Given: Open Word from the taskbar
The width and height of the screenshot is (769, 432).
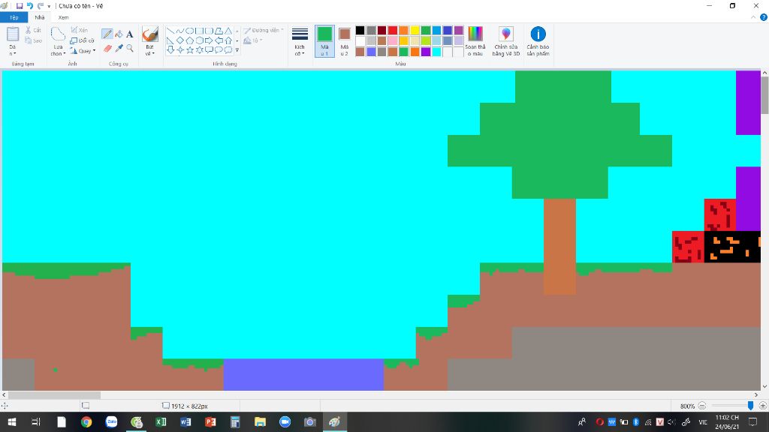Looking at the screenshot, I should pos(186,421).
